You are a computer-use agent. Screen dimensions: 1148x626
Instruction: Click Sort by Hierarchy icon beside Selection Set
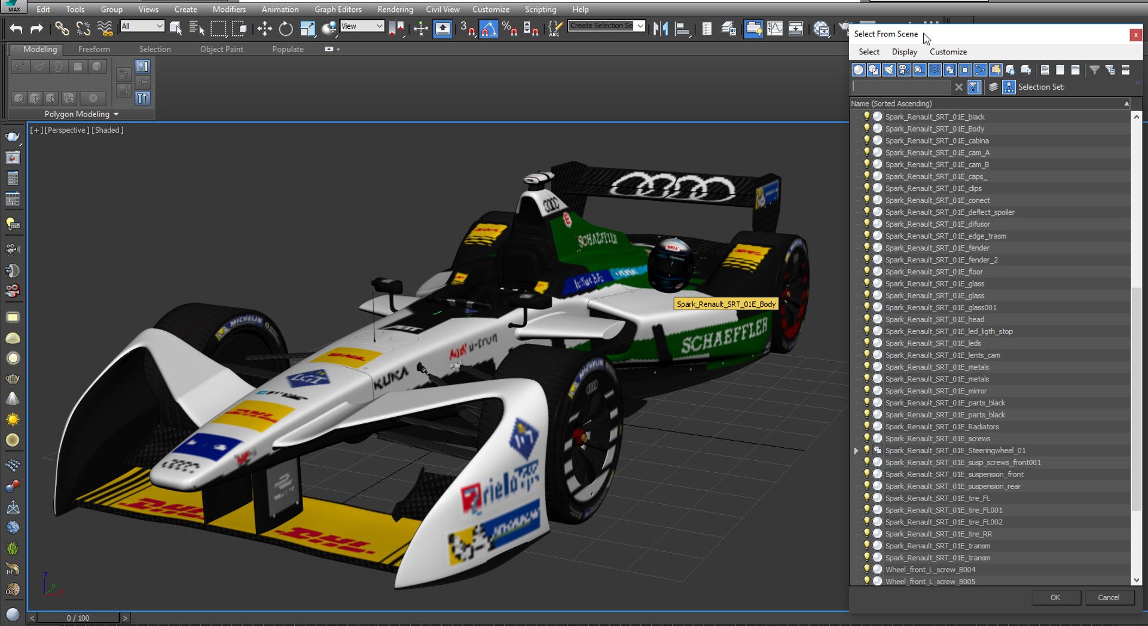pos(1009,87)
